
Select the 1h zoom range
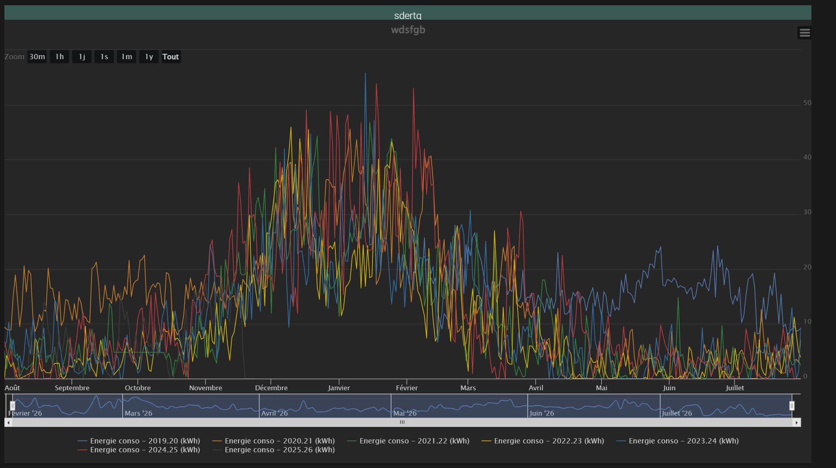click(x=59, y=57)
